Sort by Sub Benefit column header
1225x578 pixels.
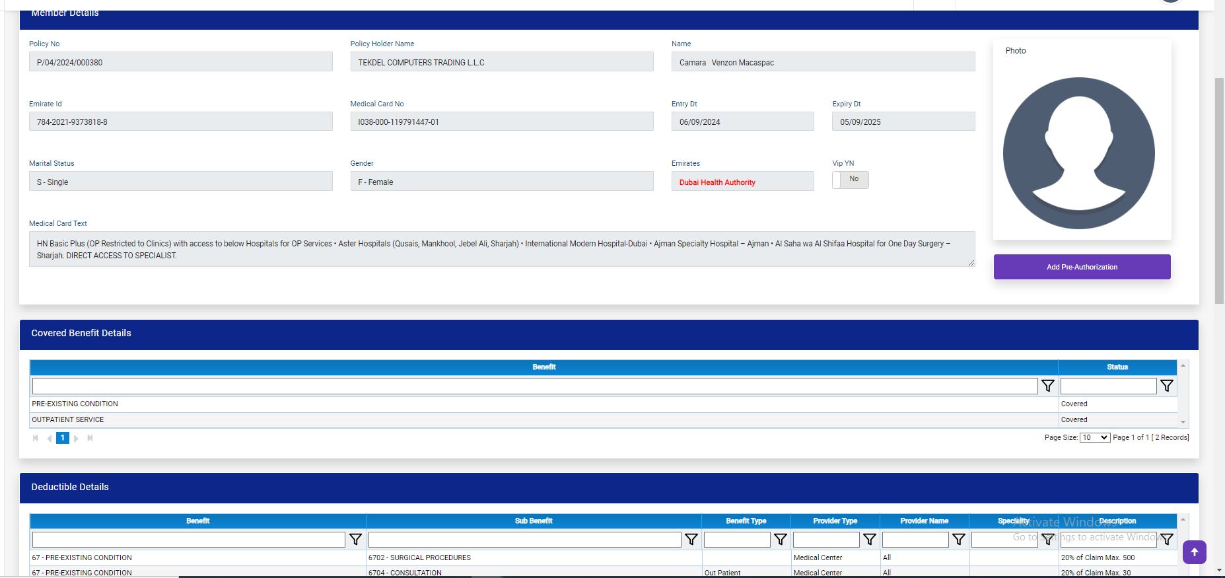(533, 521)
